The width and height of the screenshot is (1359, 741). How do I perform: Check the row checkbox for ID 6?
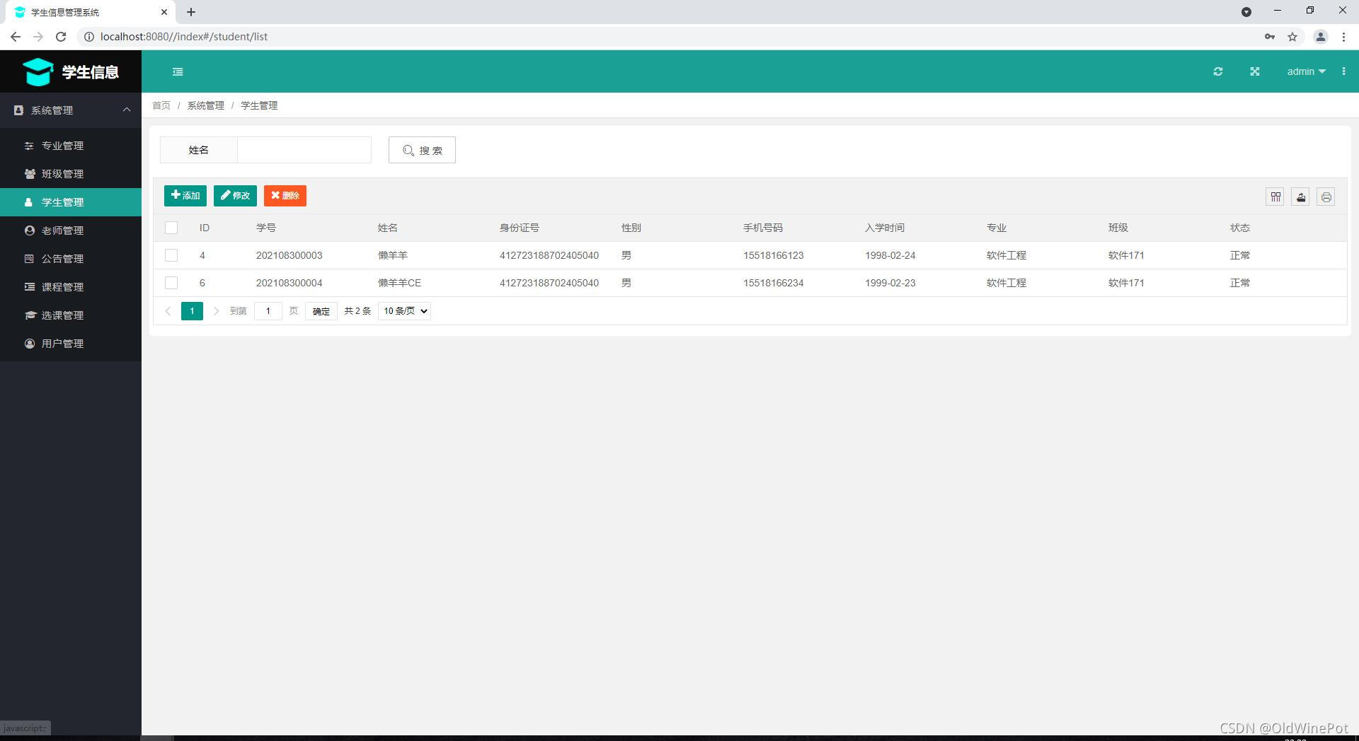click(171, 283)
